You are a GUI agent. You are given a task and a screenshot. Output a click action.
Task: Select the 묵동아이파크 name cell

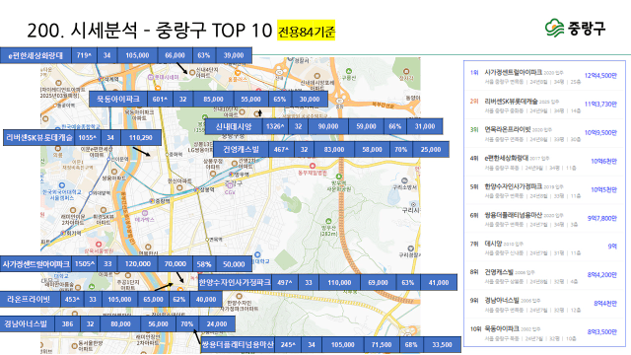tap(118, 99)
